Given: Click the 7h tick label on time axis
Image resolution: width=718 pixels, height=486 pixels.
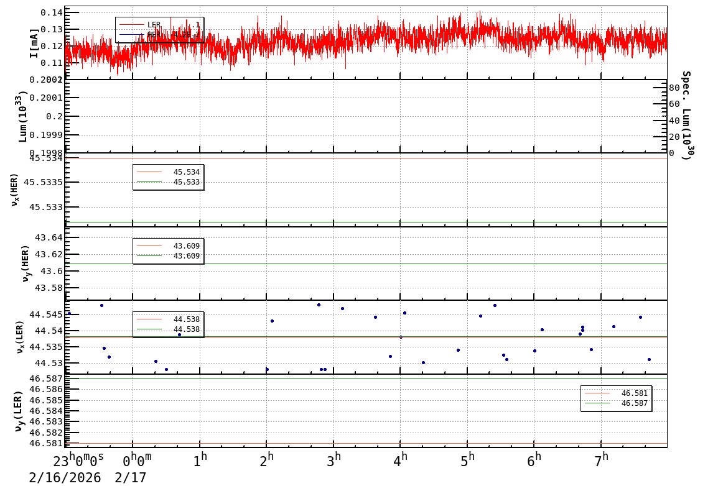Looking at the screenshot, I should point(602,461).
